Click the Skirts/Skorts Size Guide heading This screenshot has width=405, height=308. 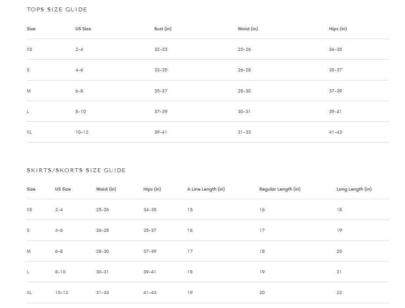(x=76, y=170)
